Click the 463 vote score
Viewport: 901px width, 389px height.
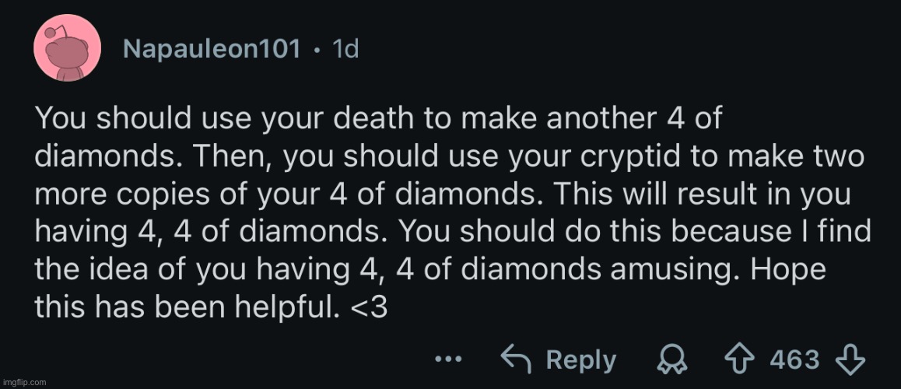click(794, 359)
